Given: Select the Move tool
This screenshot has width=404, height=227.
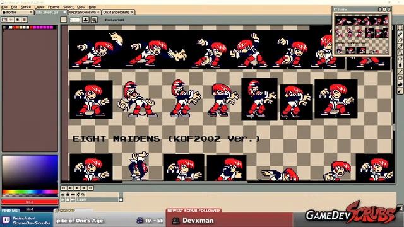Looking at the screenshot, I should click(400, 59).
